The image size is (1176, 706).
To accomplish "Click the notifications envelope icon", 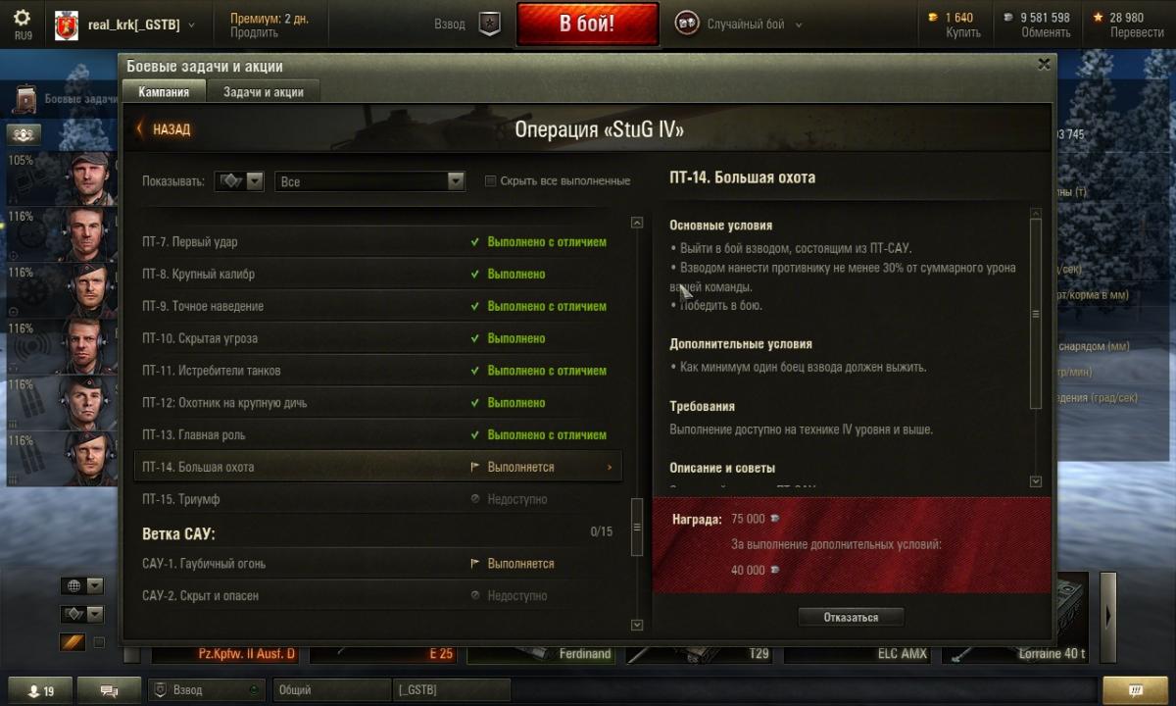I will 1134,690.
